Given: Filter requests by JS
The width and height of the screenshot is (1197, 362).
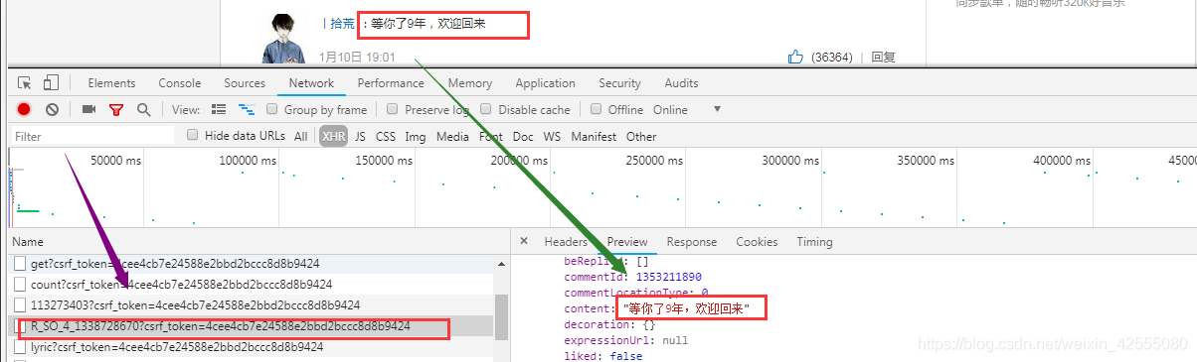Looking at the screenshot, I should point(360,137).
